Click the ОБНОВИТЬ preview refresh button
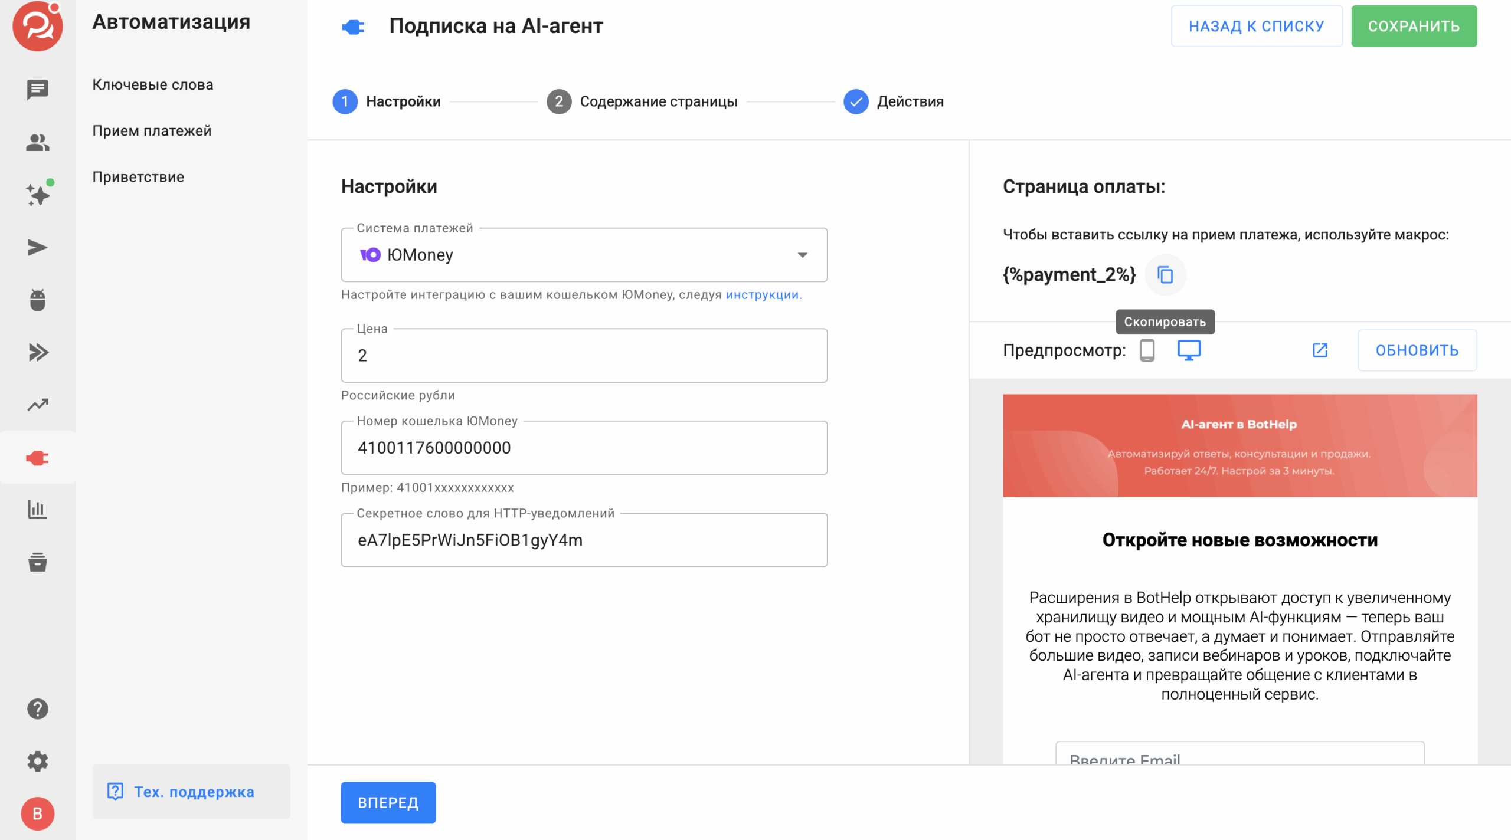The image size is (1511, 840). coord(1417,350)
